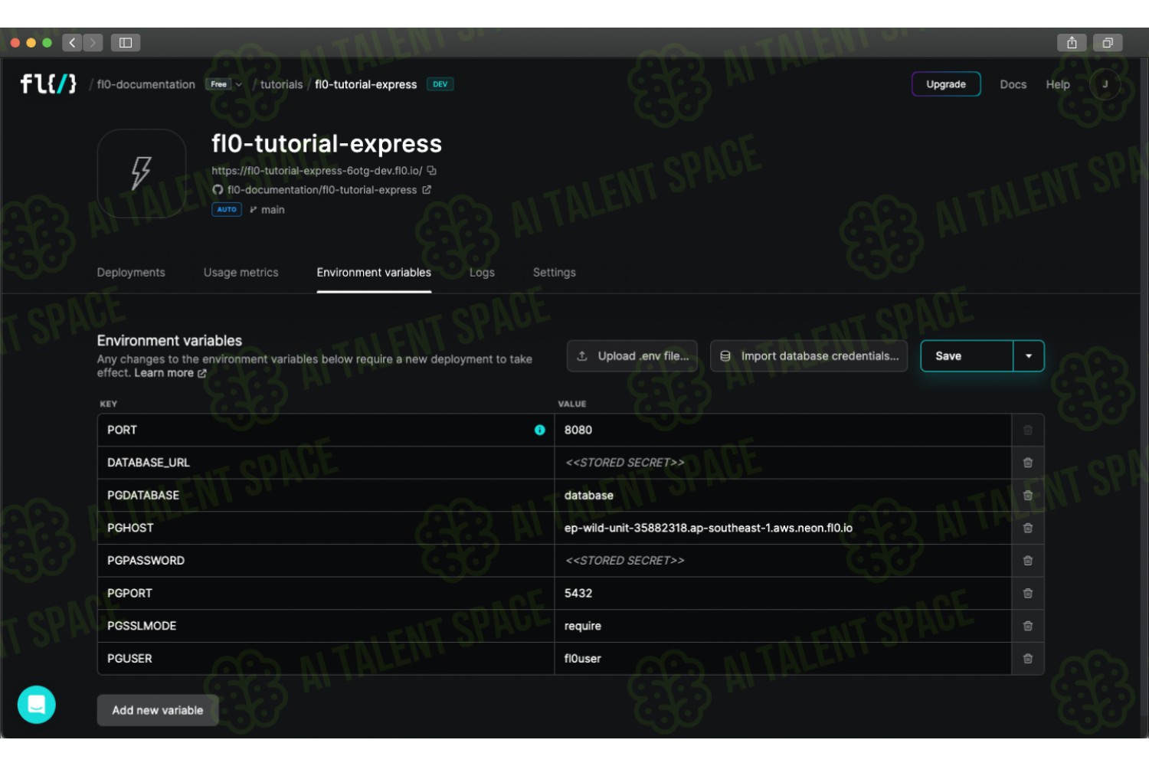This screenshot has width=1149, height=766.
Task: Open the Help link
Action: [x=1058, y=84]
